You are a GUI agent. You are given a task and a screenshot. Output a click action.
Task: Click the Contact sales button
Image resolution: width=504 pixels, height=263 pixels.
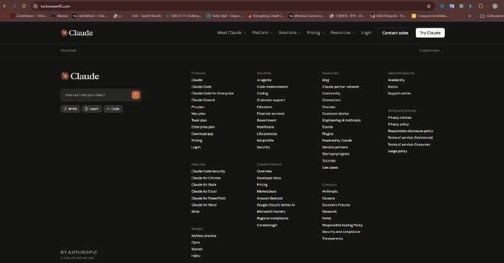[395, 33]
